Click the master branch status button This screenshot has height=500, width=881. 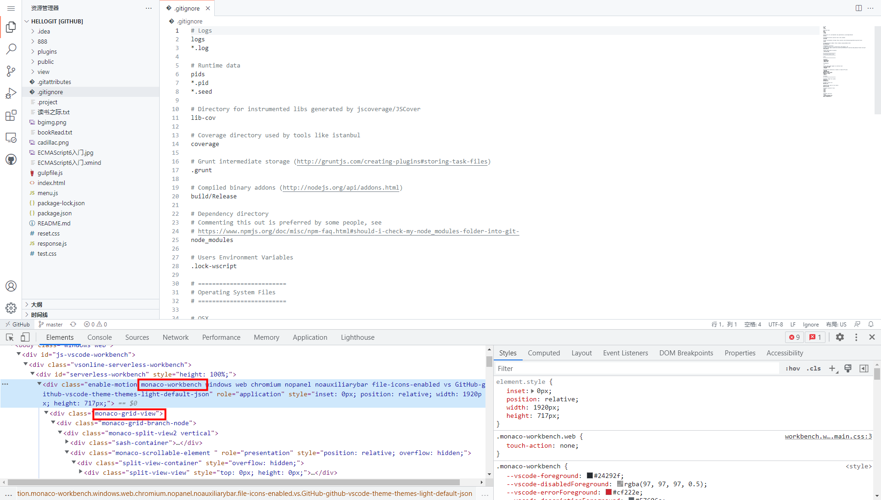[50, 324]
